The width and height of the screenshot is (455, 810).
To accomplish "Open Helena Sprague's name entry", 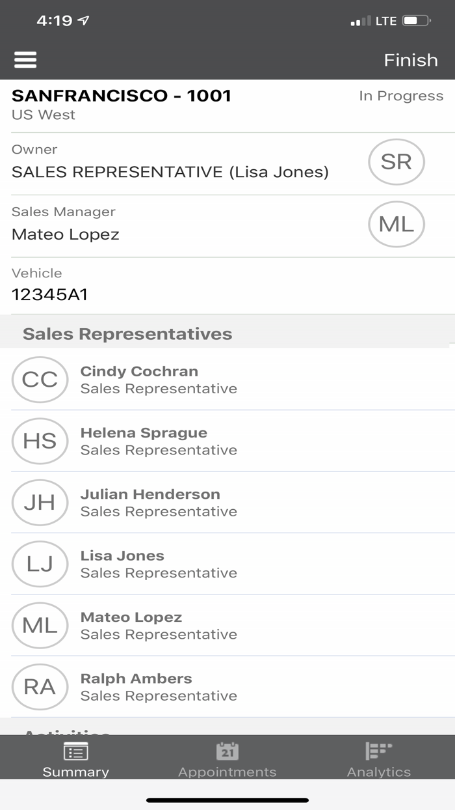I will pos(144,433).
